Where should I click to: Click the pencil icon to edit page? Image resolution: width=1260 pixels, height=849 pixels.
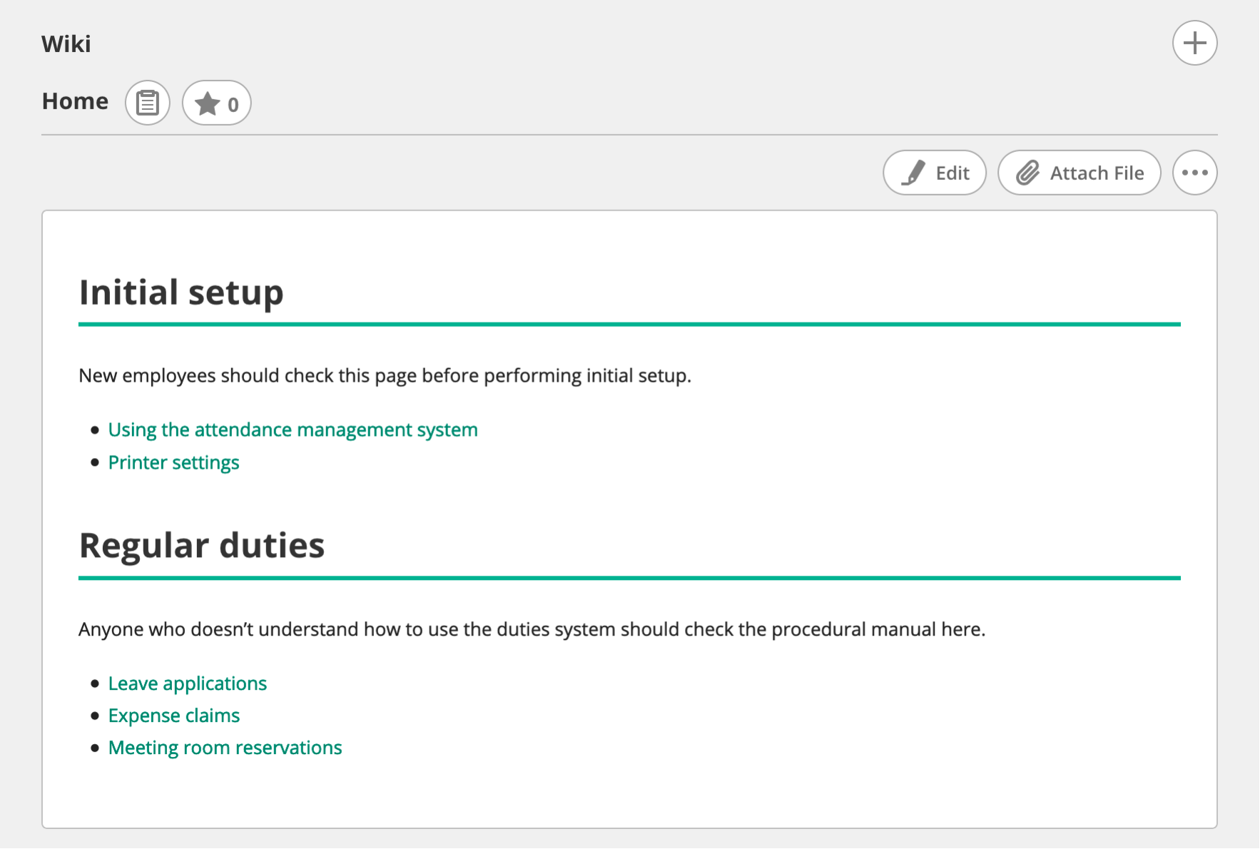click(x=913, y=173)
